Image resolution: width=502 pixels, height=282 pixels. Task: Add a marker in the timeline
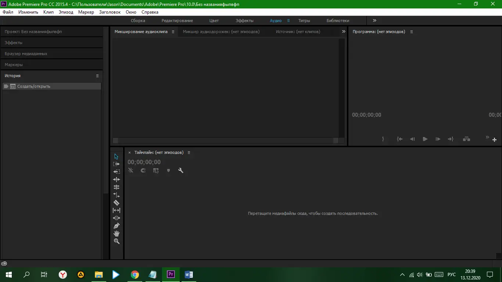[x=168, y=170]
